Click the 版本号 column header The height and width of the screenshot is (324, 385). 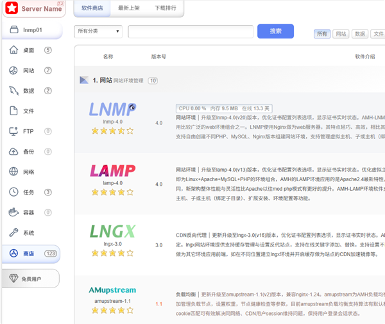(158, 56)
